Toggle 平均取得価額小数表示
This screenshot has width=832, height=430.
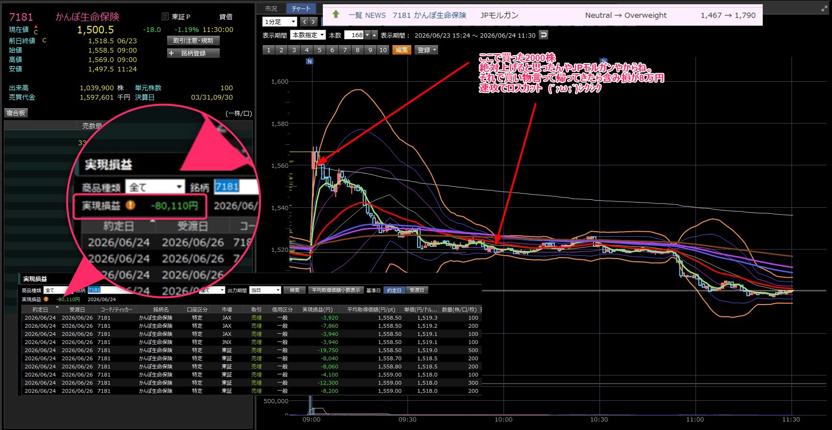point(336,290)
